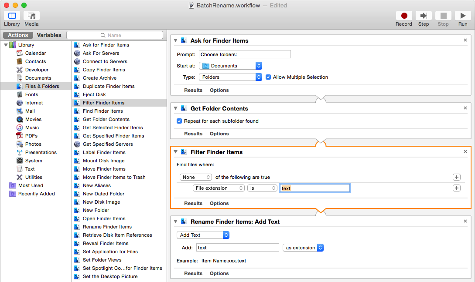This screenshot has height=282, width=475.
Task: Toggle the Library panel icon
Action: (x=12, y=16)
